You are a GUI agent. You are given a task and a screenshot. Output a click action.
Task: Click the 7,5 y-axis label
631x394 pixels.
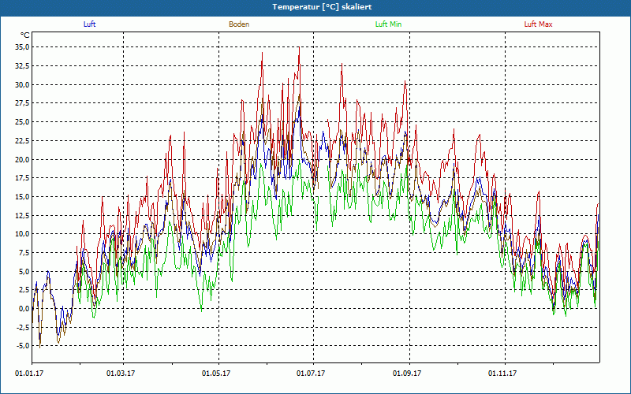[24, 253]
